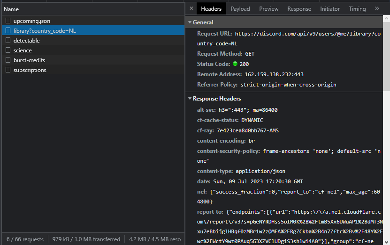Click the vertical scrollbar in headers pane

pos(387,56)
